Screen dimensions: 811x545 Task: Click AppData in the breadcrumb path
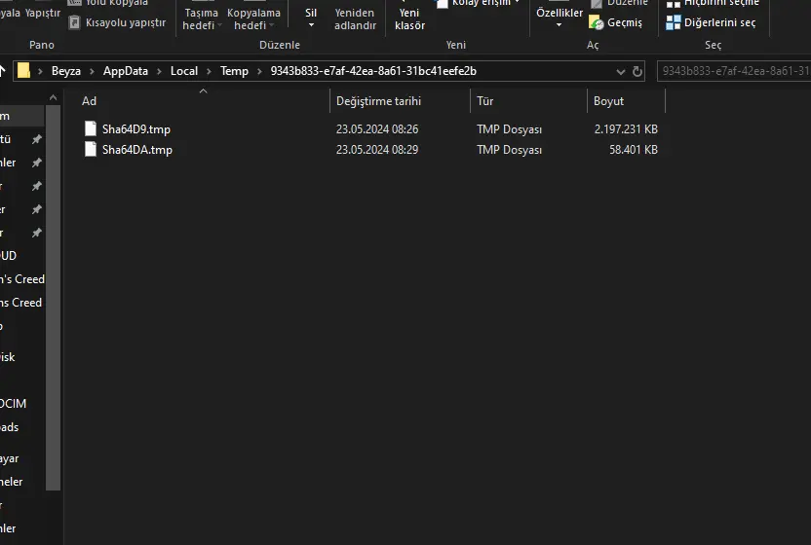click(x=126, y=71)
